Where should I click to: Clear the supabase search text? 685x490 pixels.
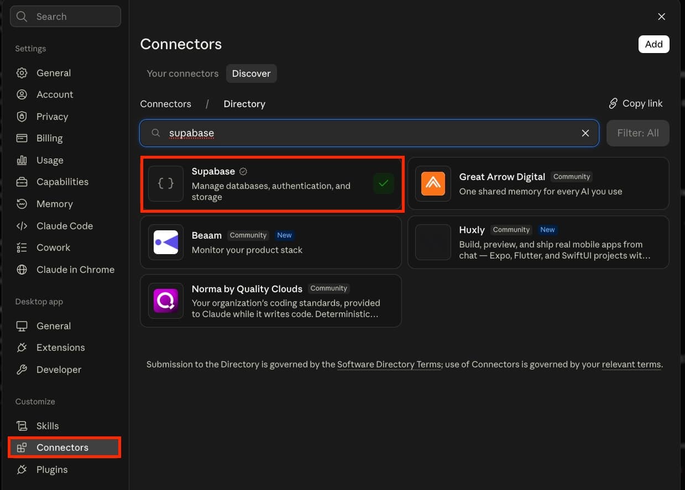pyautogui.click(x=585, y=133)
